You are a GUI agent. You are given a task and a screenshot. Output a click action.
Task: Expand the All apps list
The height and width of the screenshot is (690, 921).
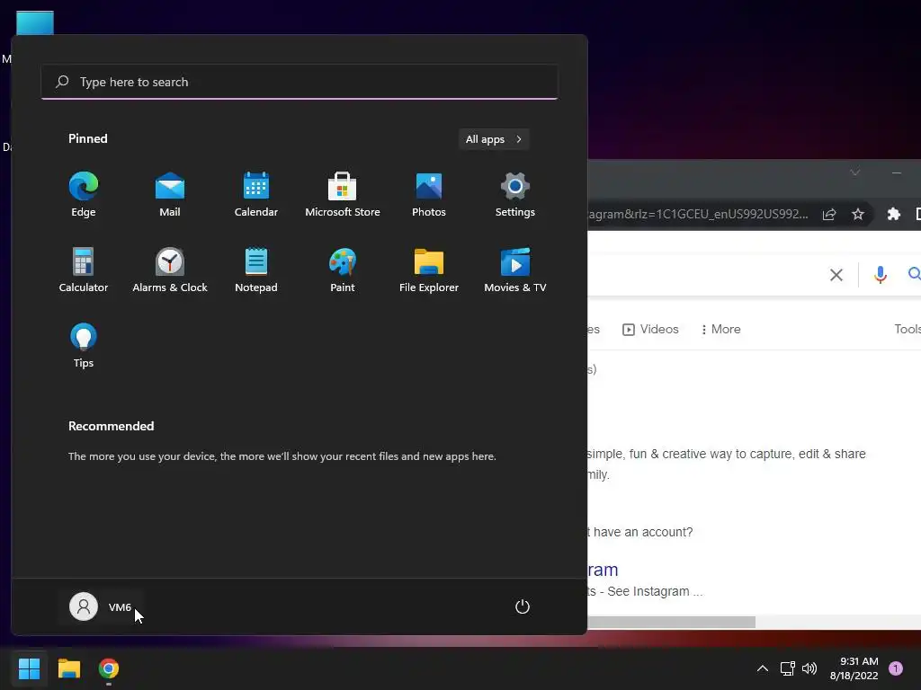pos(494,139)
